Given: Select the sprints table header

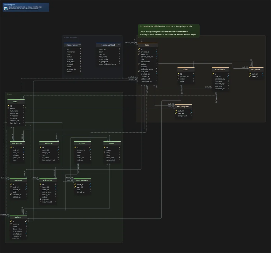Looking at the screenshot, I should pyautogui.click(x=82, y=143).
